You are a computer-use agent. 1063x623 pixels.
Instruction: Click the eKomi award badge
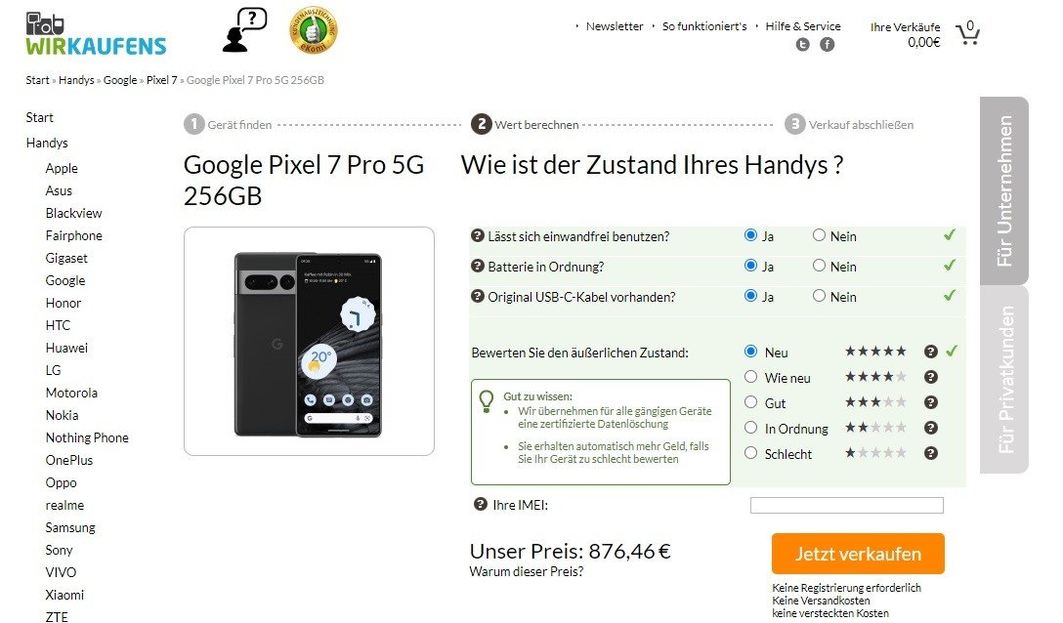[x=314, y=30]
